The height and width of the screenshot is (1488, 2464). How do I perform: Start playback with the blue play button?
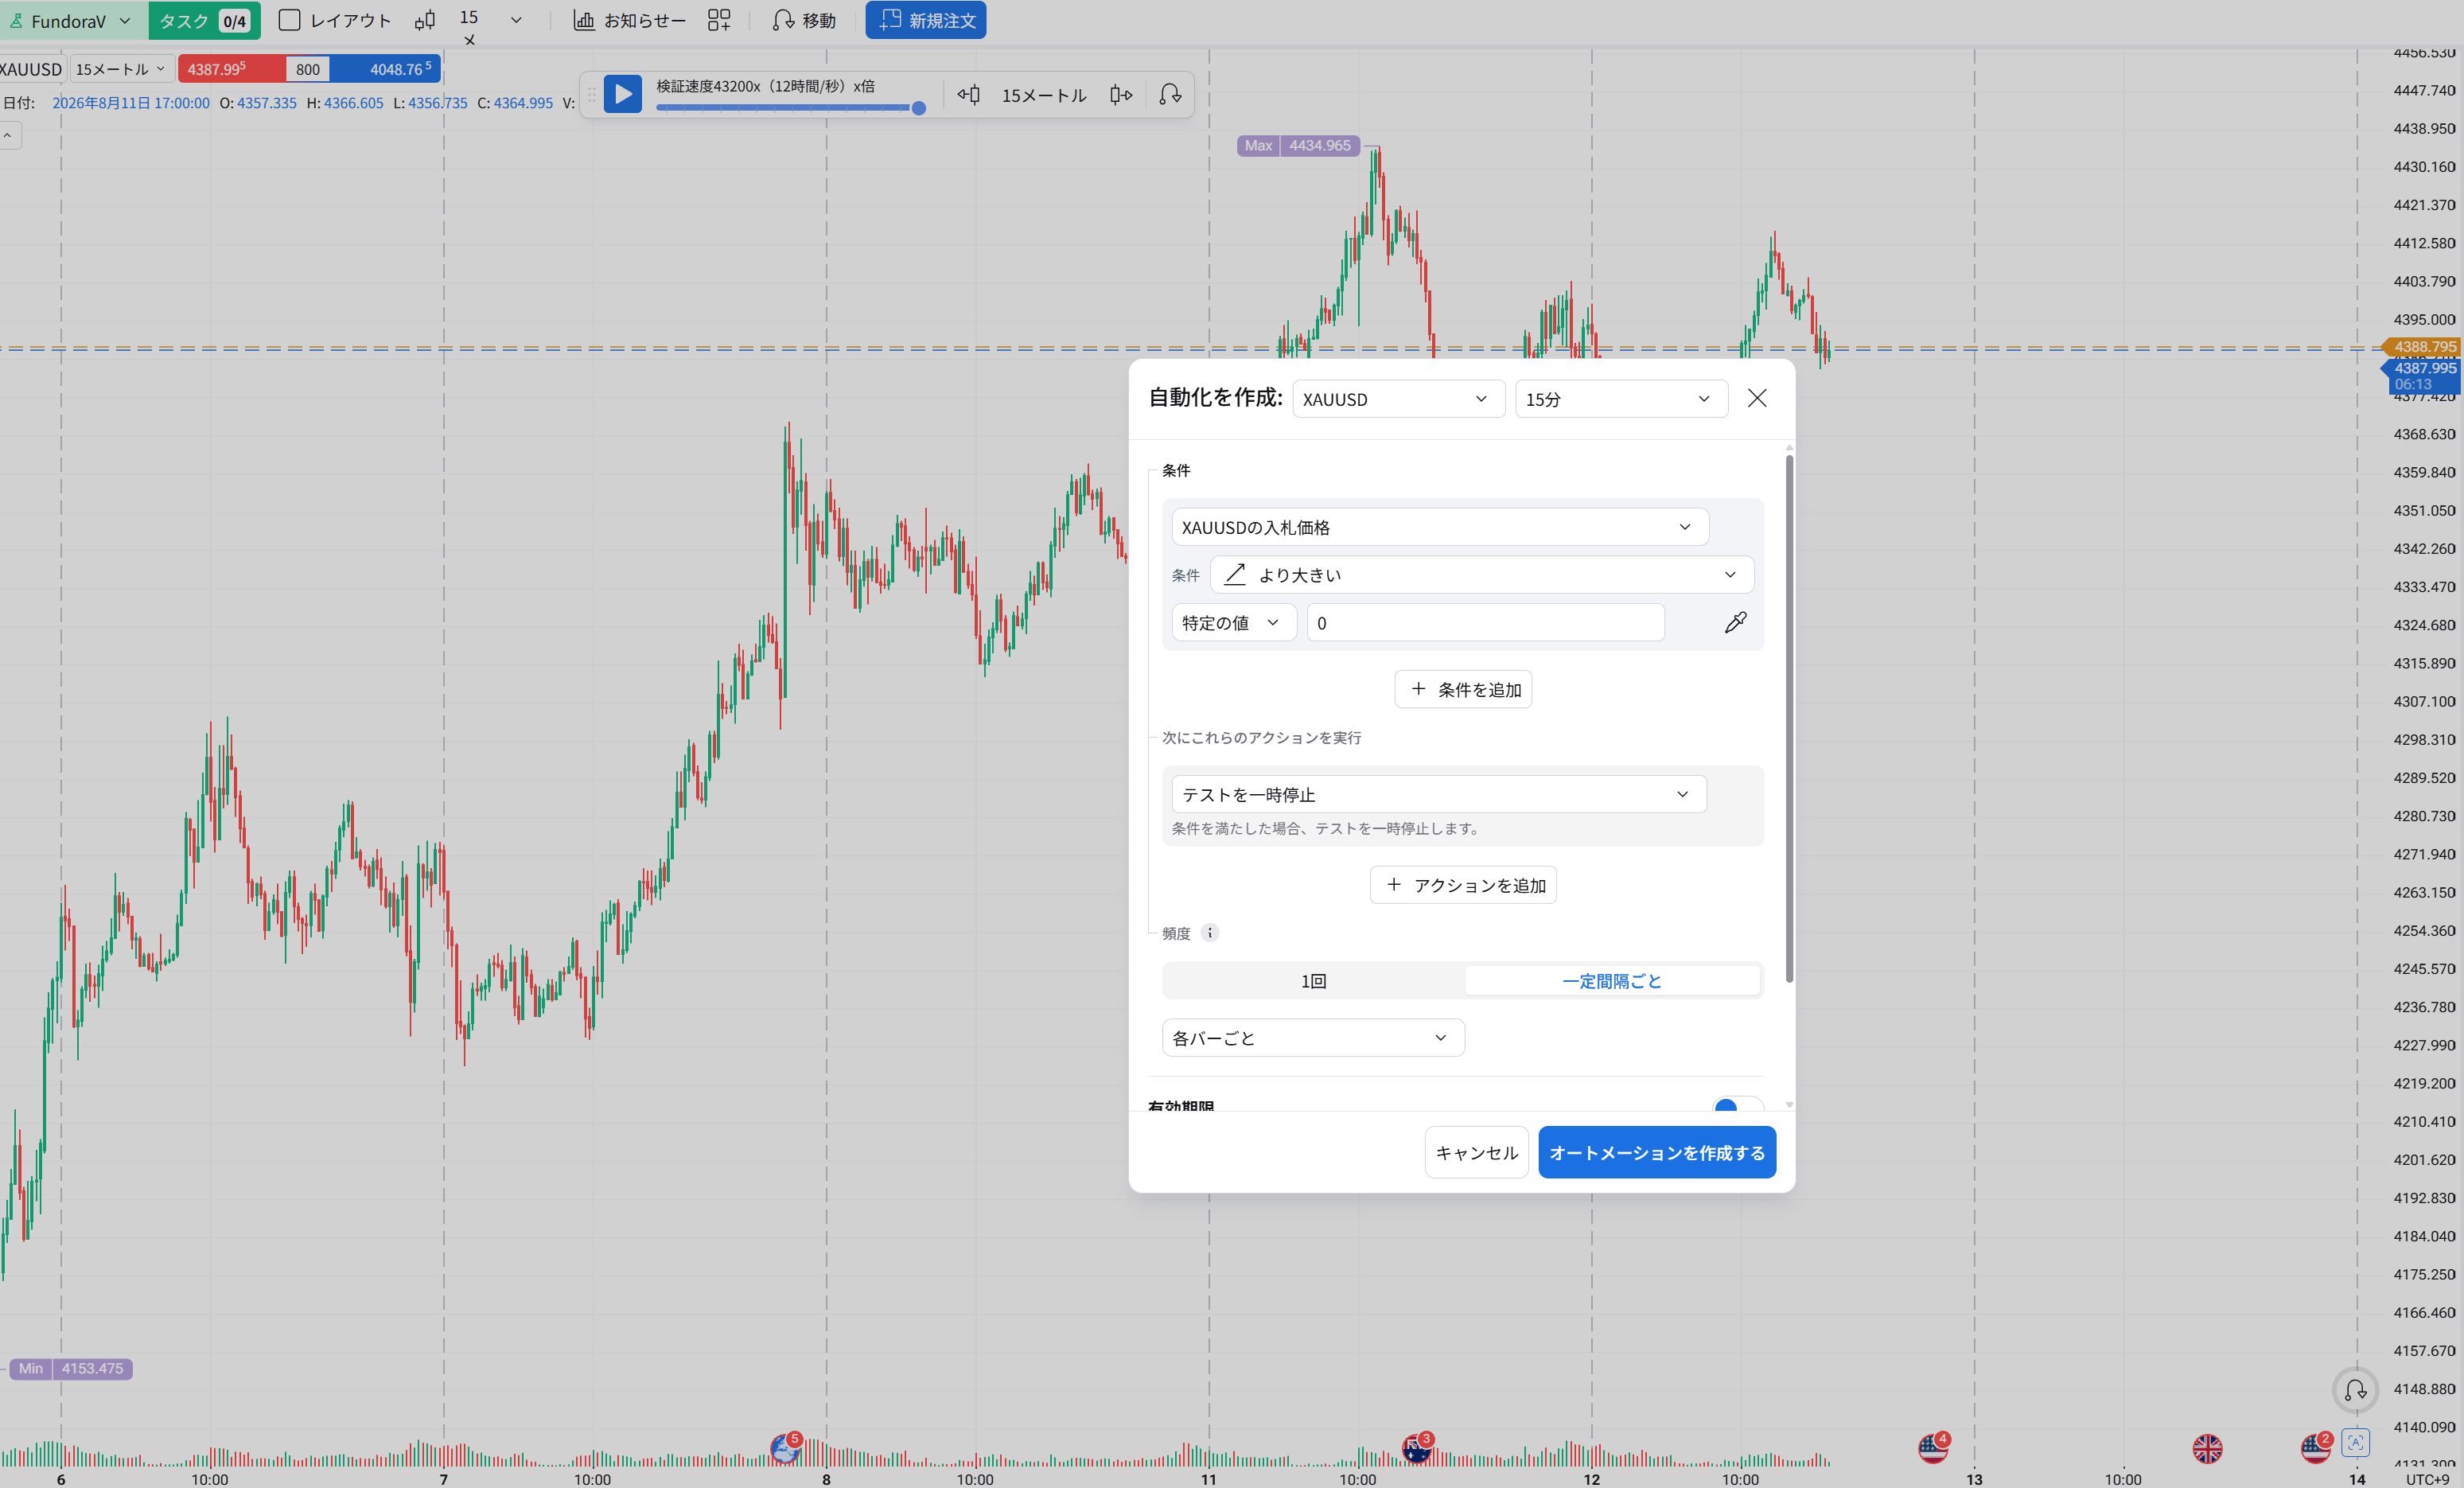(622, 94)
